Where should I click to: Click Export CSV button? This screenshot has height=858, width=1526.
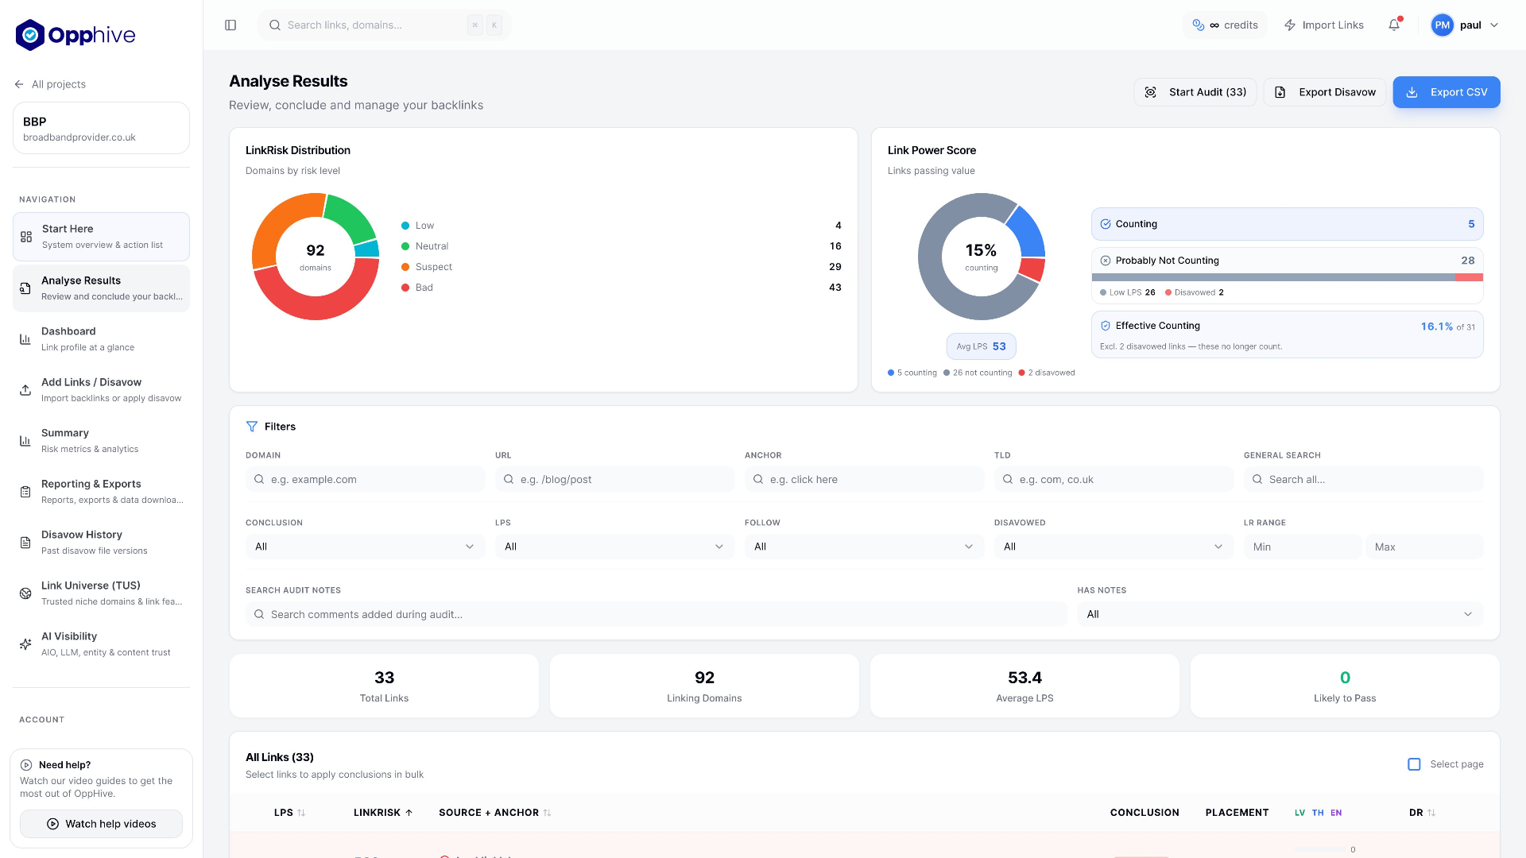click(x=1447, y=92)
